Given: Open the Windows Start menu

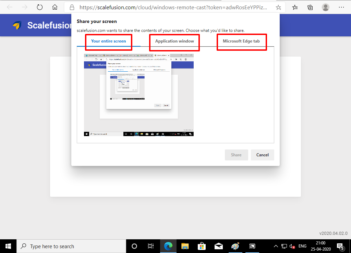Looking at the screenshot, I should (8, 246).
